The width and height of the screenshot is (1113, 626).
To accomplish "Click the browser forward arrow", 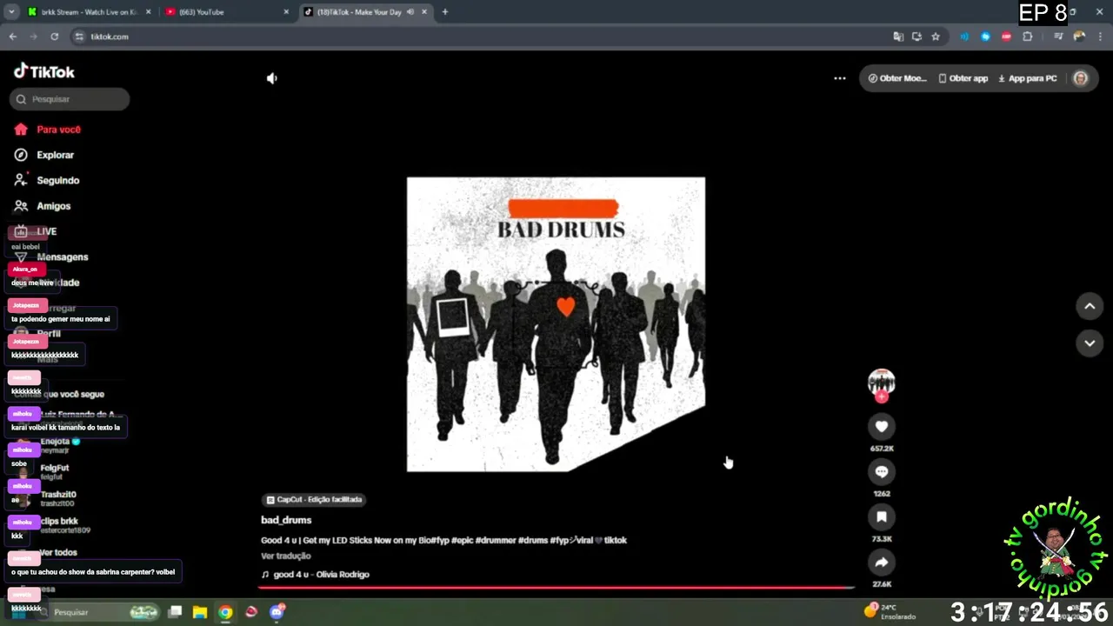I will [x=34, y=37].
